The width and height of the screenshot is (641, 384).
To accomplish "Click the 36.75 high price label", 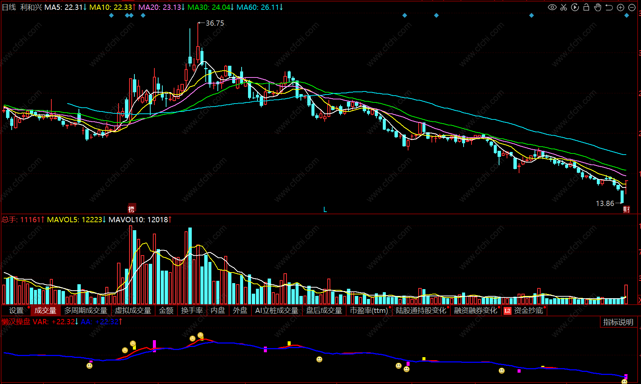I will tap(215, 23).
